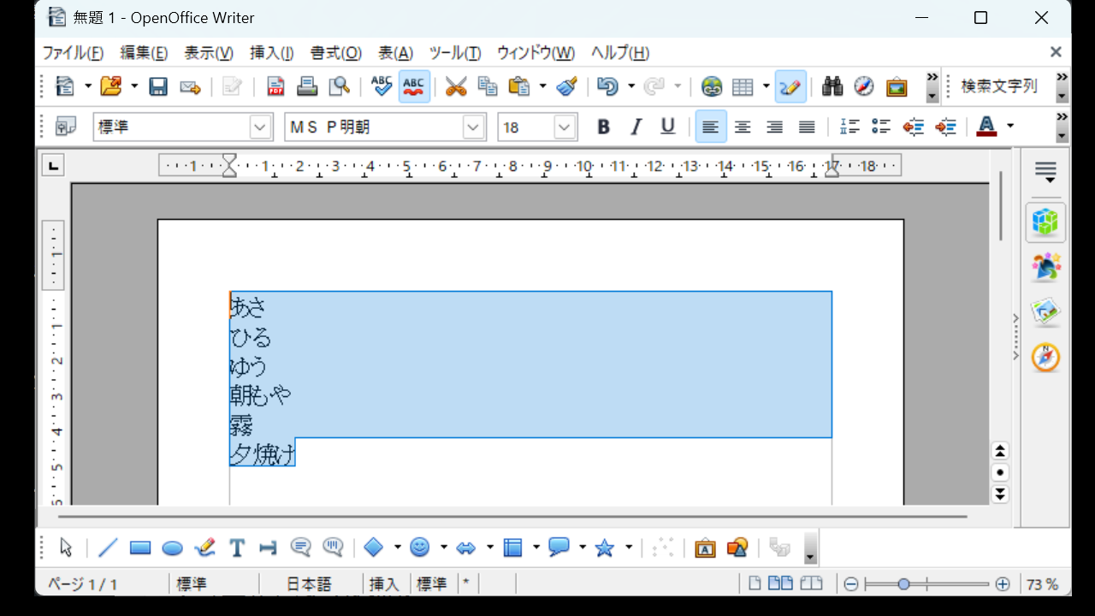Click the Decrease Indent icon
The image size is (1095, 616).
(913, 127)
